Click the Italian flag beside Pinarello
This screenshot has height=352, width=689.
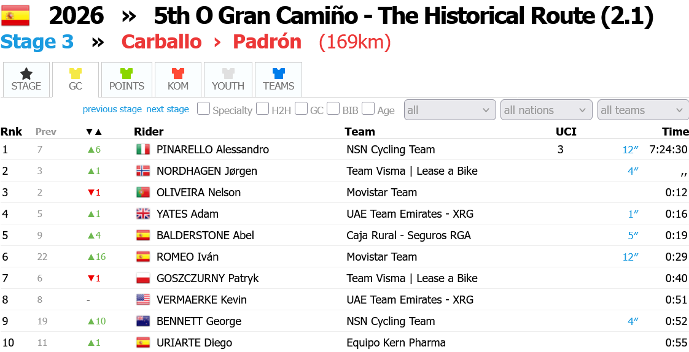click(x=142, y=150)
